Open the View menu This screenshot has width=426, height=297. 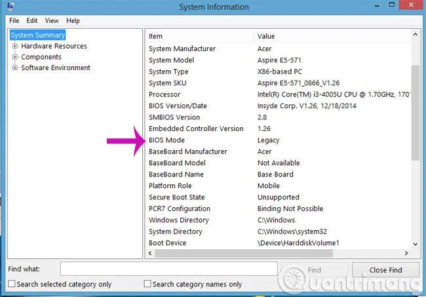(x=52, y=20)
